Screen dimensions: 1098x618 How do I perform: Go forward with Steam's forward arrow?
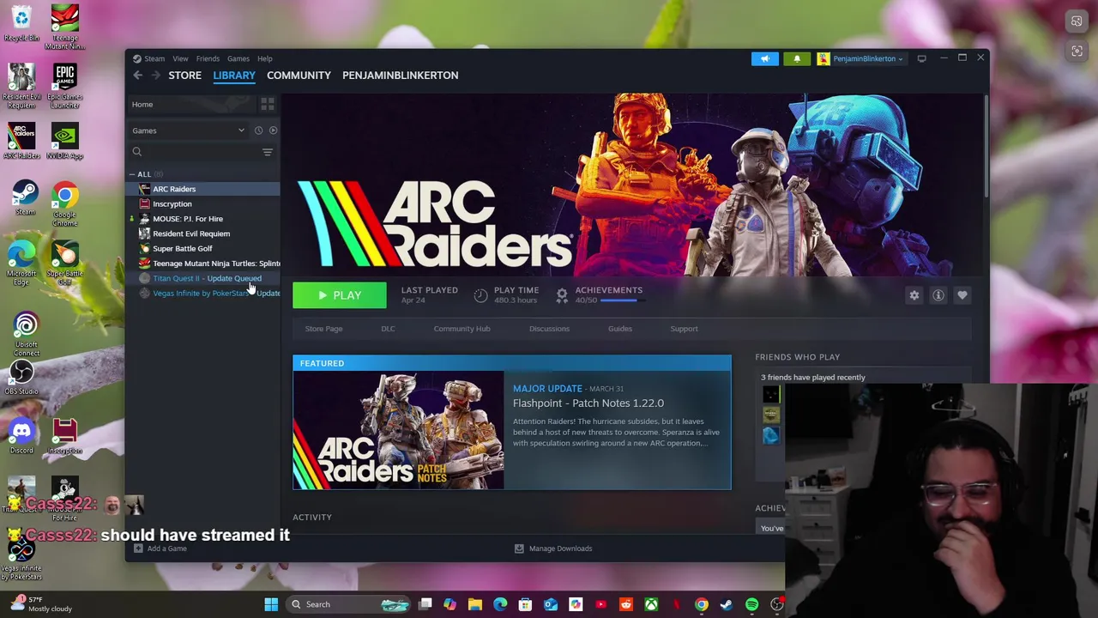(155, 76)
